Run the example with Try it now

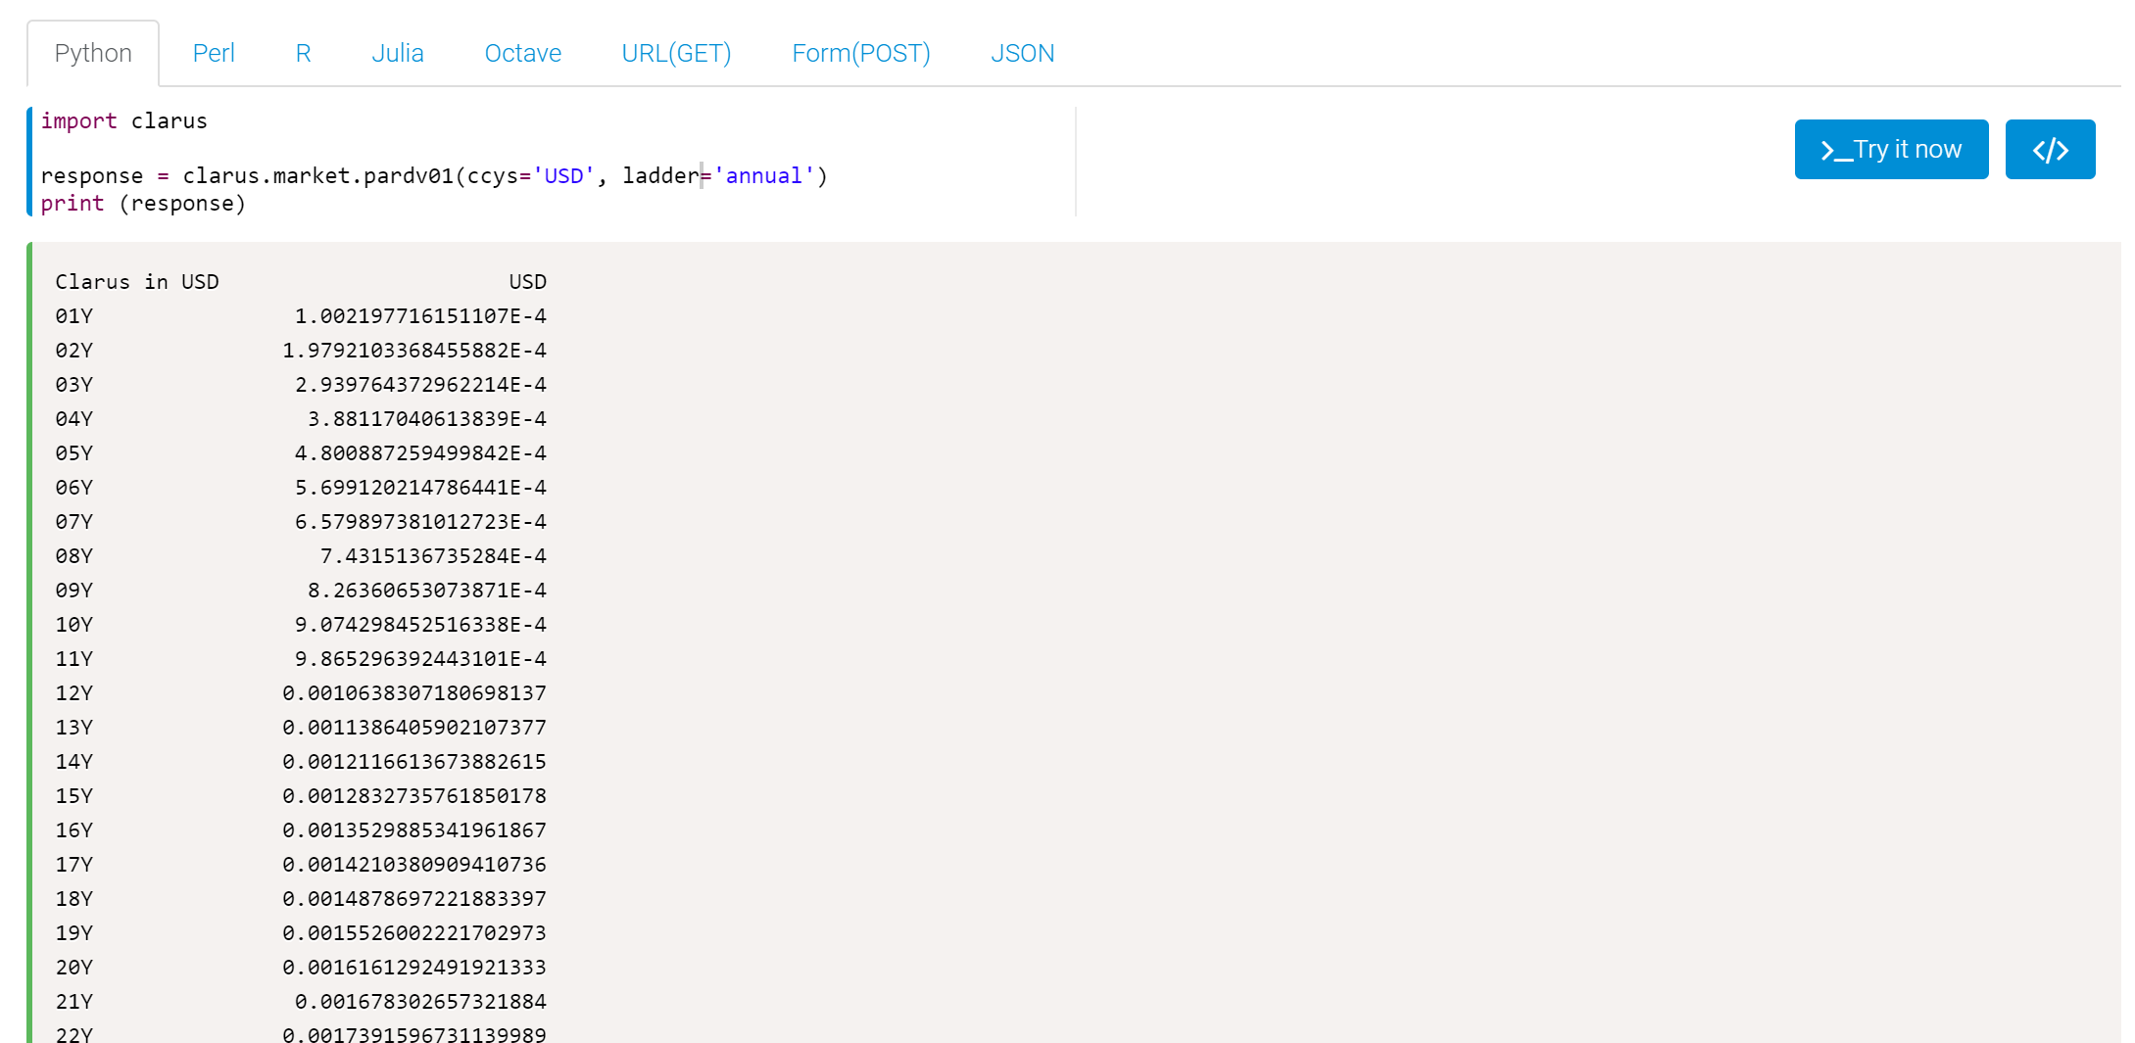point(1891,150)
